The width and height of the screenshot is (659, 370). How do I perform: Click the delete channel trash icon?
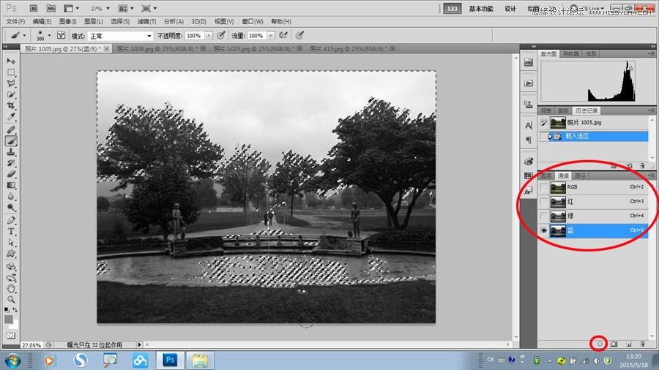pos(642,343)
